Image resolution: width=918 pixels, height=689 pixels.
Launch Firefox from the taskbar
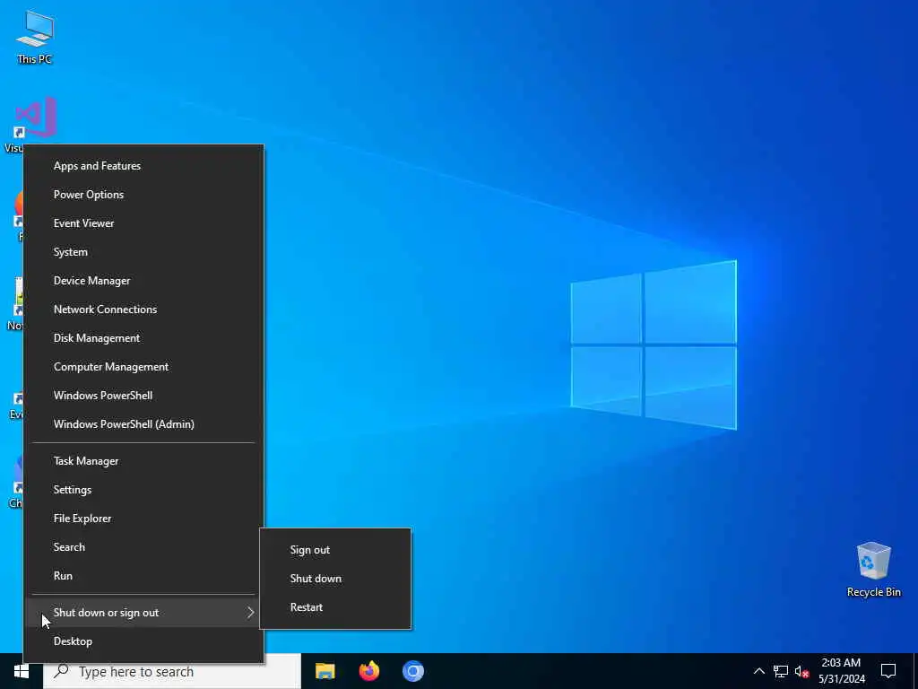pyautogui.click(x=368, y=671)
